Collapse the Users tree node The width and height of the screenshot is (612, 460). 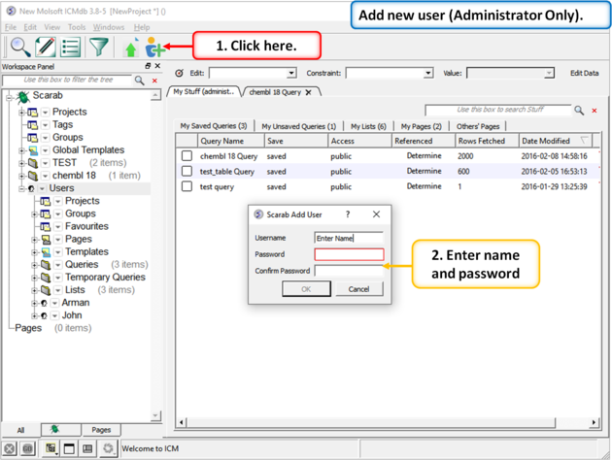click(x=21, y=188)
